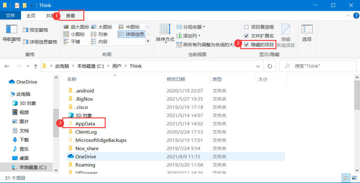Switch to large thumbnails view in status bar

(x=354, y=178)
